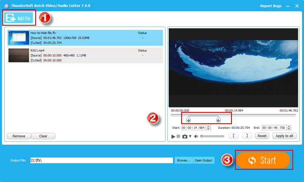
Task: Click the start trim marker on the timeline
Action: click(188, 120)
